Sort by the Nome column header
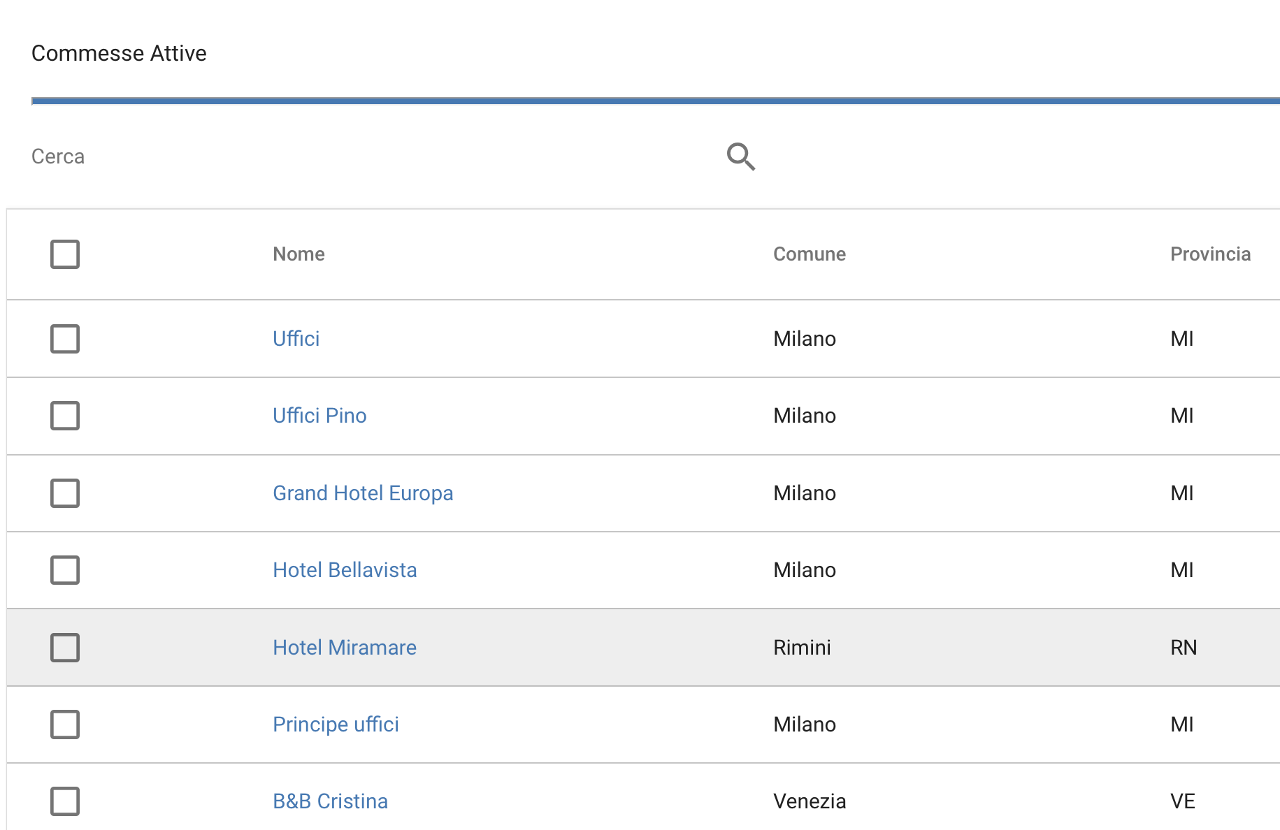 (x=299, y=254)
